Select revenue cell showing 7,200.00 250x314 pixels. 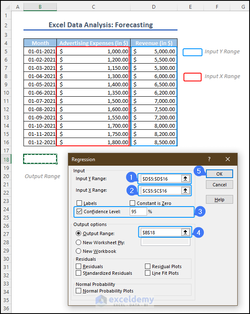(x=154, y=117)
